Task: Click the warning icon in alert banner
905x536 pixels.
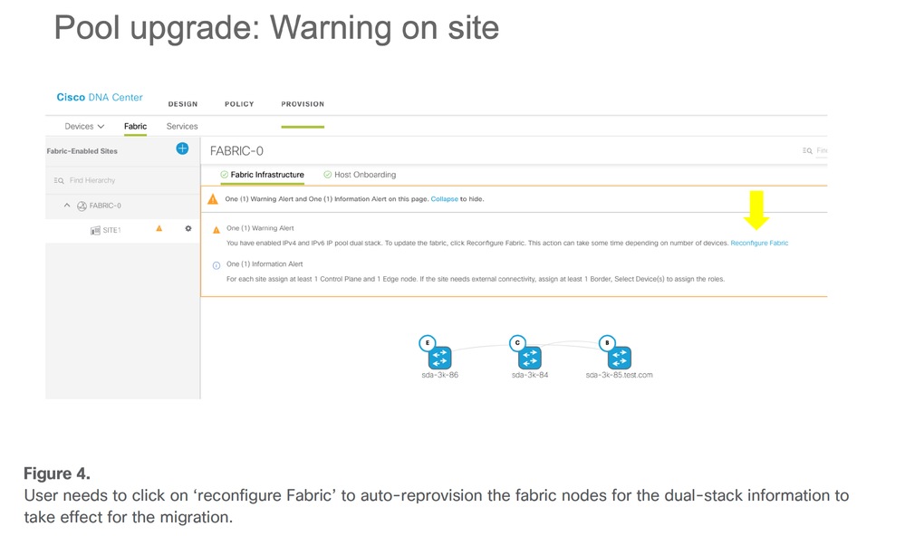Action: pyautogui.click(x=213, y=199)
